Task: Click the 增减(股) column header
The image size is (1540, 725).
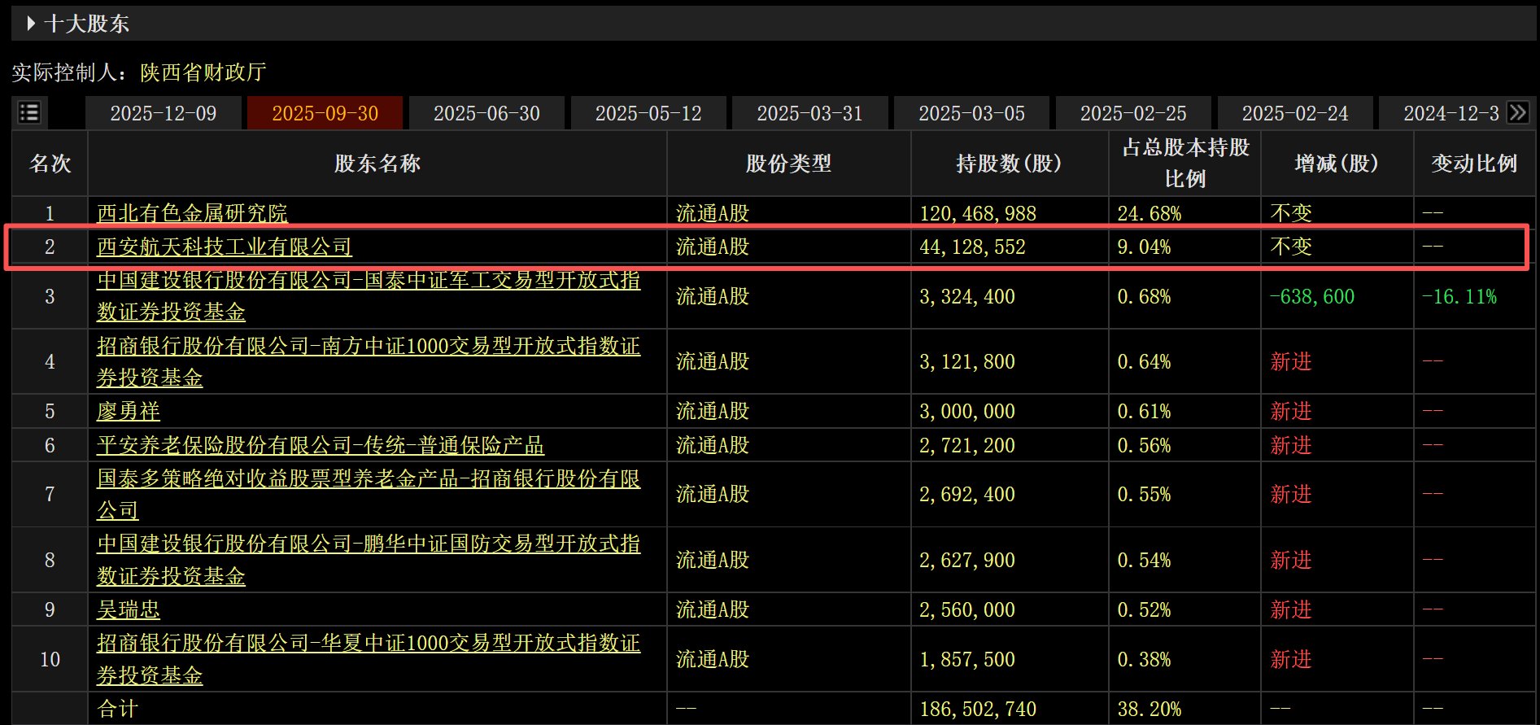Action: (1337, 164)
